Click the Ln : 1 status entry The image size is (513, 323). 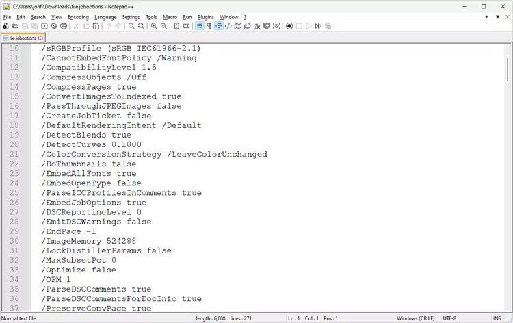click(x=294, y=318)
